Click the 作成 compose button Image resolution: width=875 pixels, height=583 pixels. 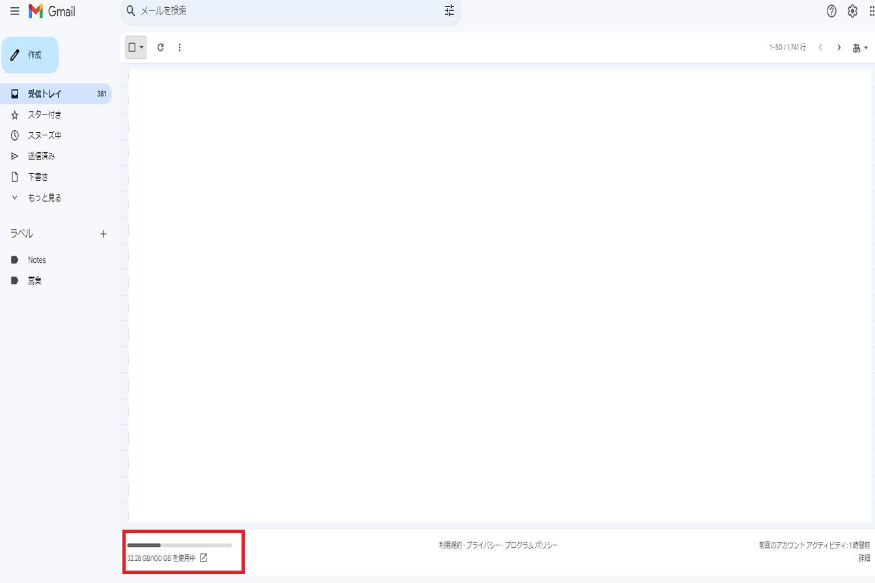point(30,55)
